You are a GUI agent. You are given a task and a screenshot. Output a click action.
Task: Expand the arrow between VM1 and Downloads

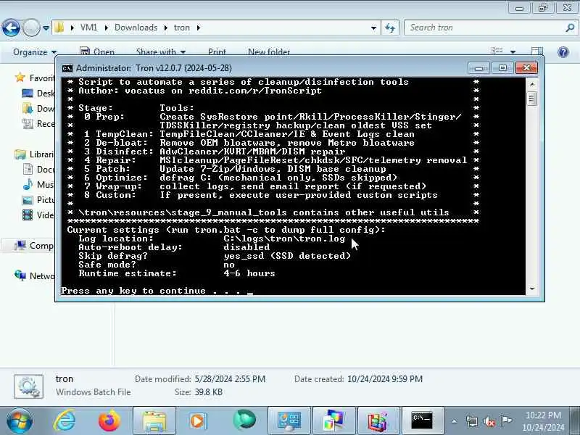coord(106,28)
